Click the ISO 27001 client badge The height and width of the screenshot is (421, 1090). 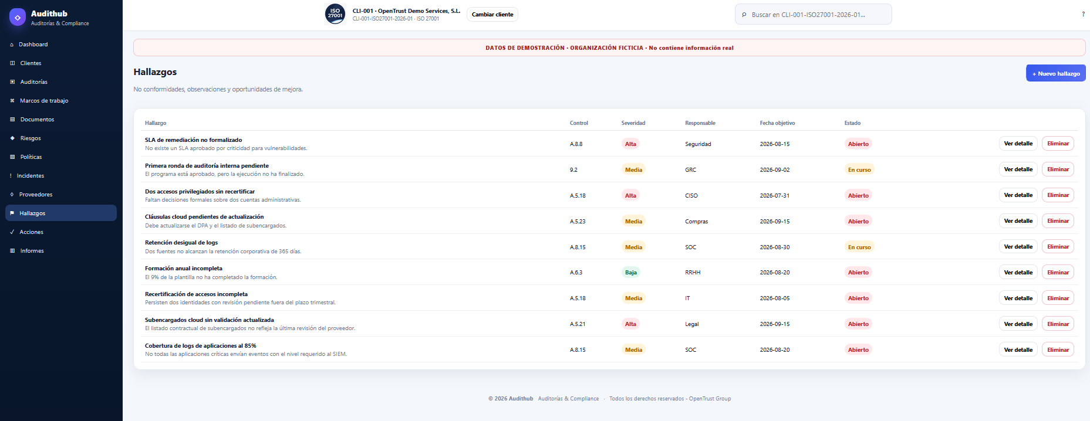point(335,14)
